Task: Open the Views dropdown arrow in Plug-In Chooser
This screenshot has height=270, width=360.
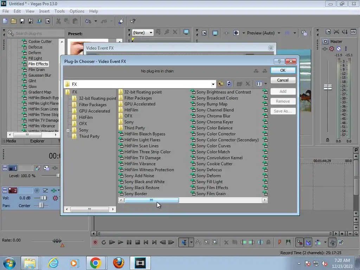Action: 265,84
